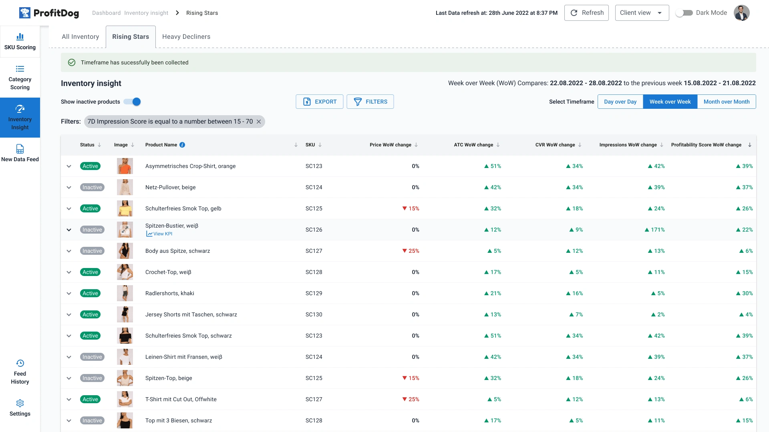Open Feed History in sidebar

click(20, 363)
